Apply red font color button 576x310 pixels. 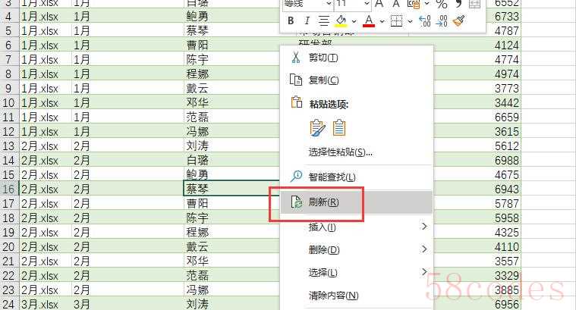[x=369, y=21]
